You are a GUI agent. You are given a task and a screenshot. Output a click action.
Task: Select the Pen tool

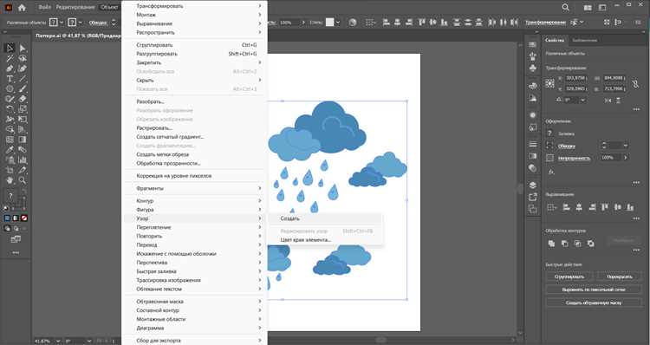[10, 68]
